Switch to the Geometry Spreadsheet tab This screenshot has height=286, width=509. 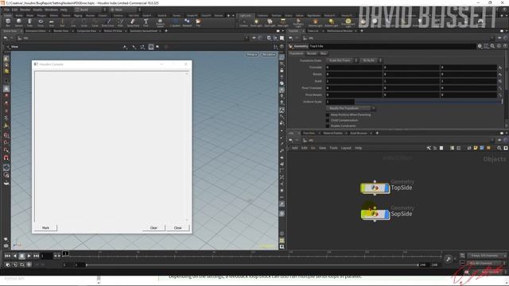click(x=143, y=31)
